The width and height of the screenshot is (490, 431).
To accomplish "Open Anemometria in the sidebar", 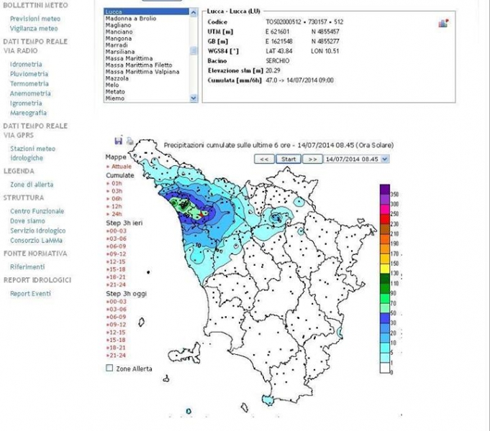I will 30,93.
